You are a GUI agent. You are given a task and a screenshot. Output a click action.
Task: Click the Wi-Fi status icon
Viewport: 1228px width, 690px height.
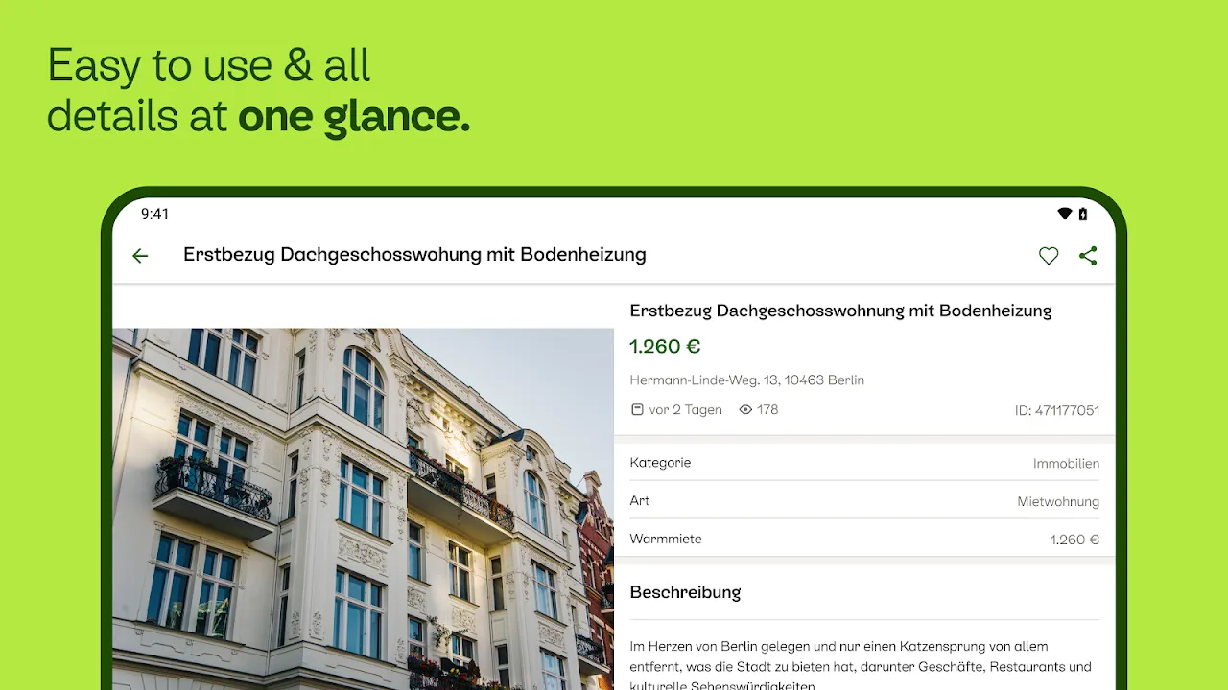click(1065, 214)
